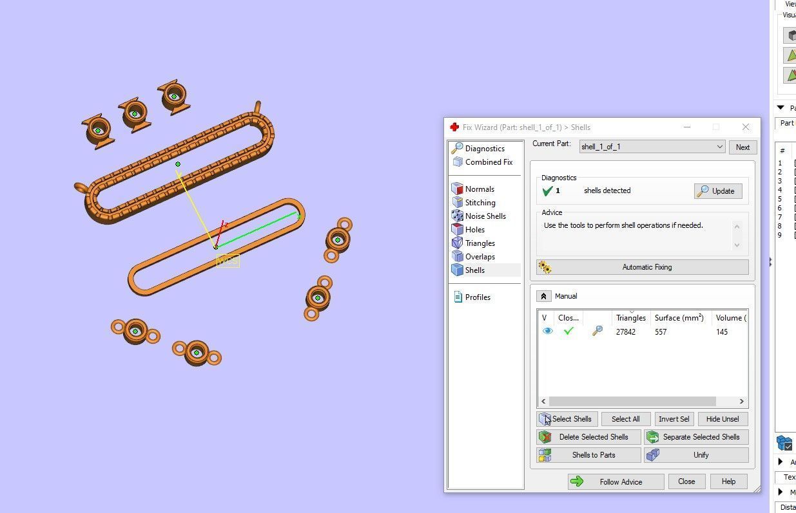Image resolution: width=796 pixels, height=513 pixels.
Task: Click the gray shaded cube icon in the right panel
Action: point(790,35)
